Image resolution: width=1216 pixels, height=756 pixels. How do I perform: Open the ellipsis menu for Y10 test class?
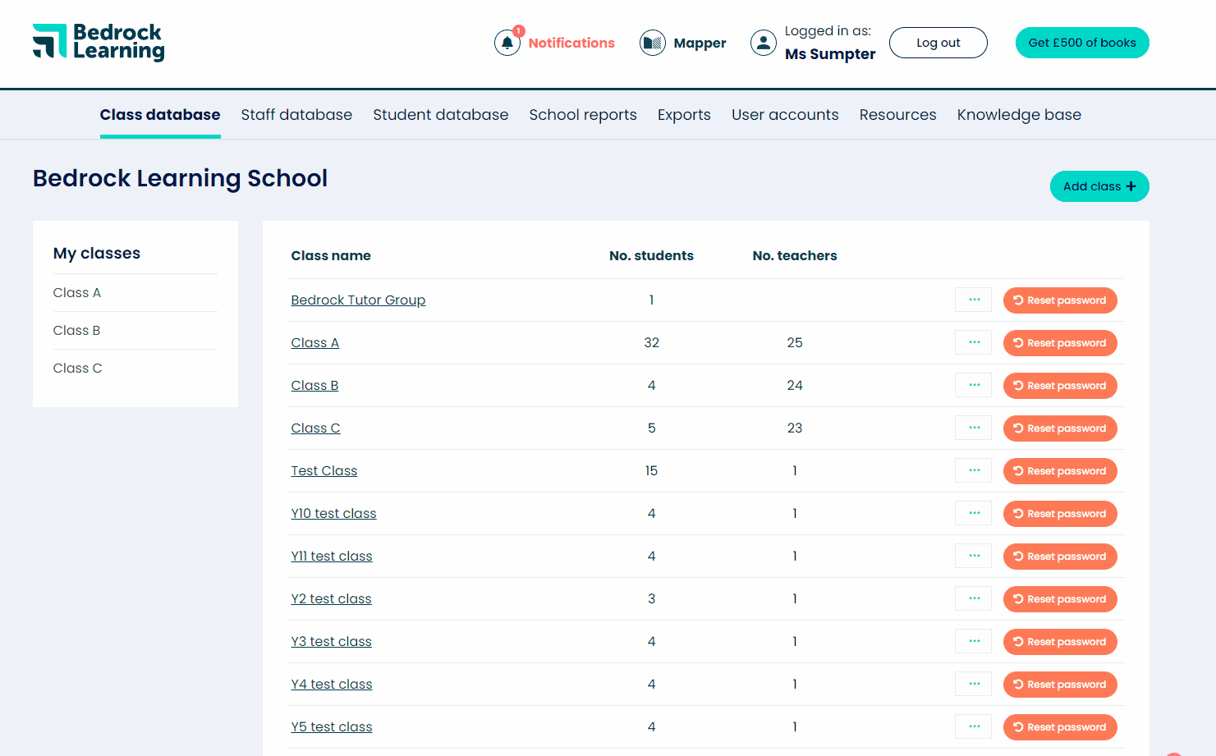point(973,513)
